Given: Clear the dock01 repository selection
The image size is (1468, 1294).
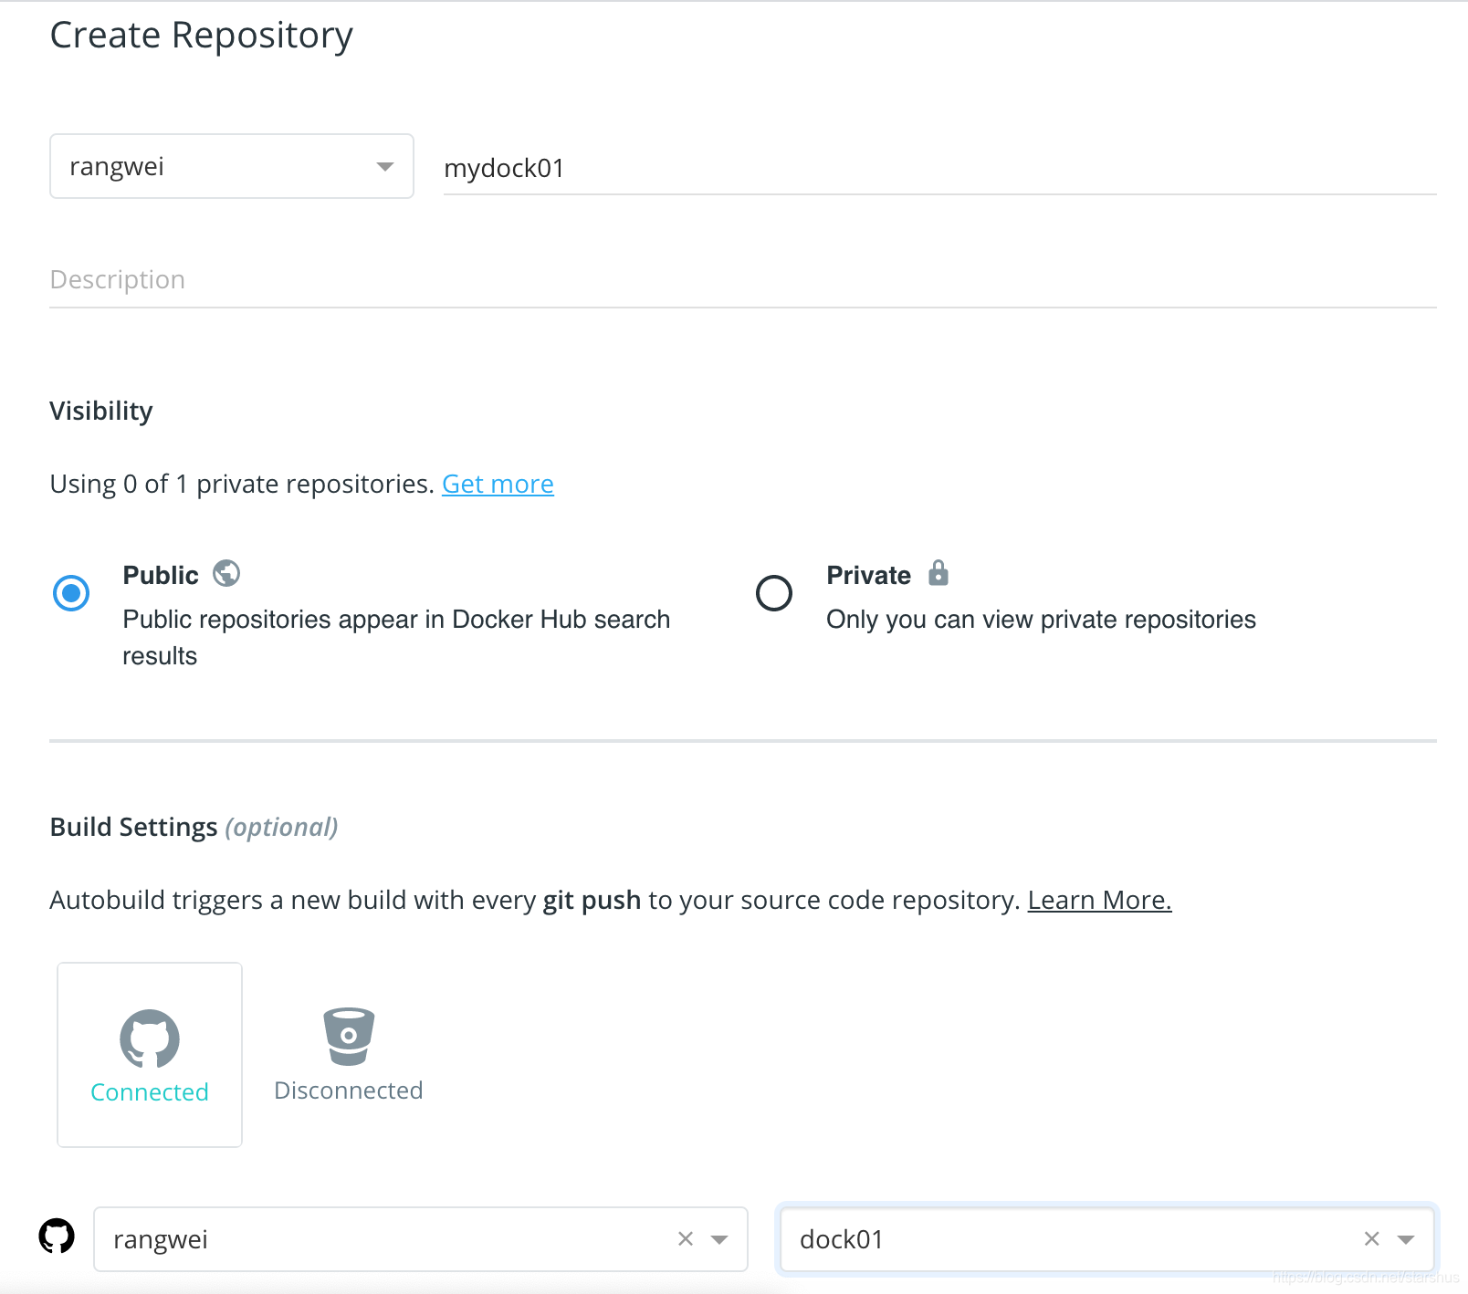Looking at the screenshot, I should 1371,1238.
